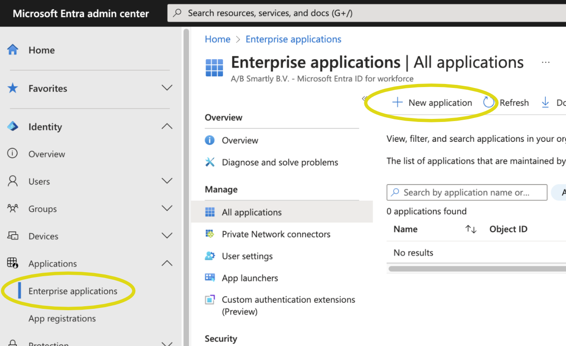The height and width of the screenshot is (346, 566).
Task: Click the Manage section heading
Action: [221, 190]
